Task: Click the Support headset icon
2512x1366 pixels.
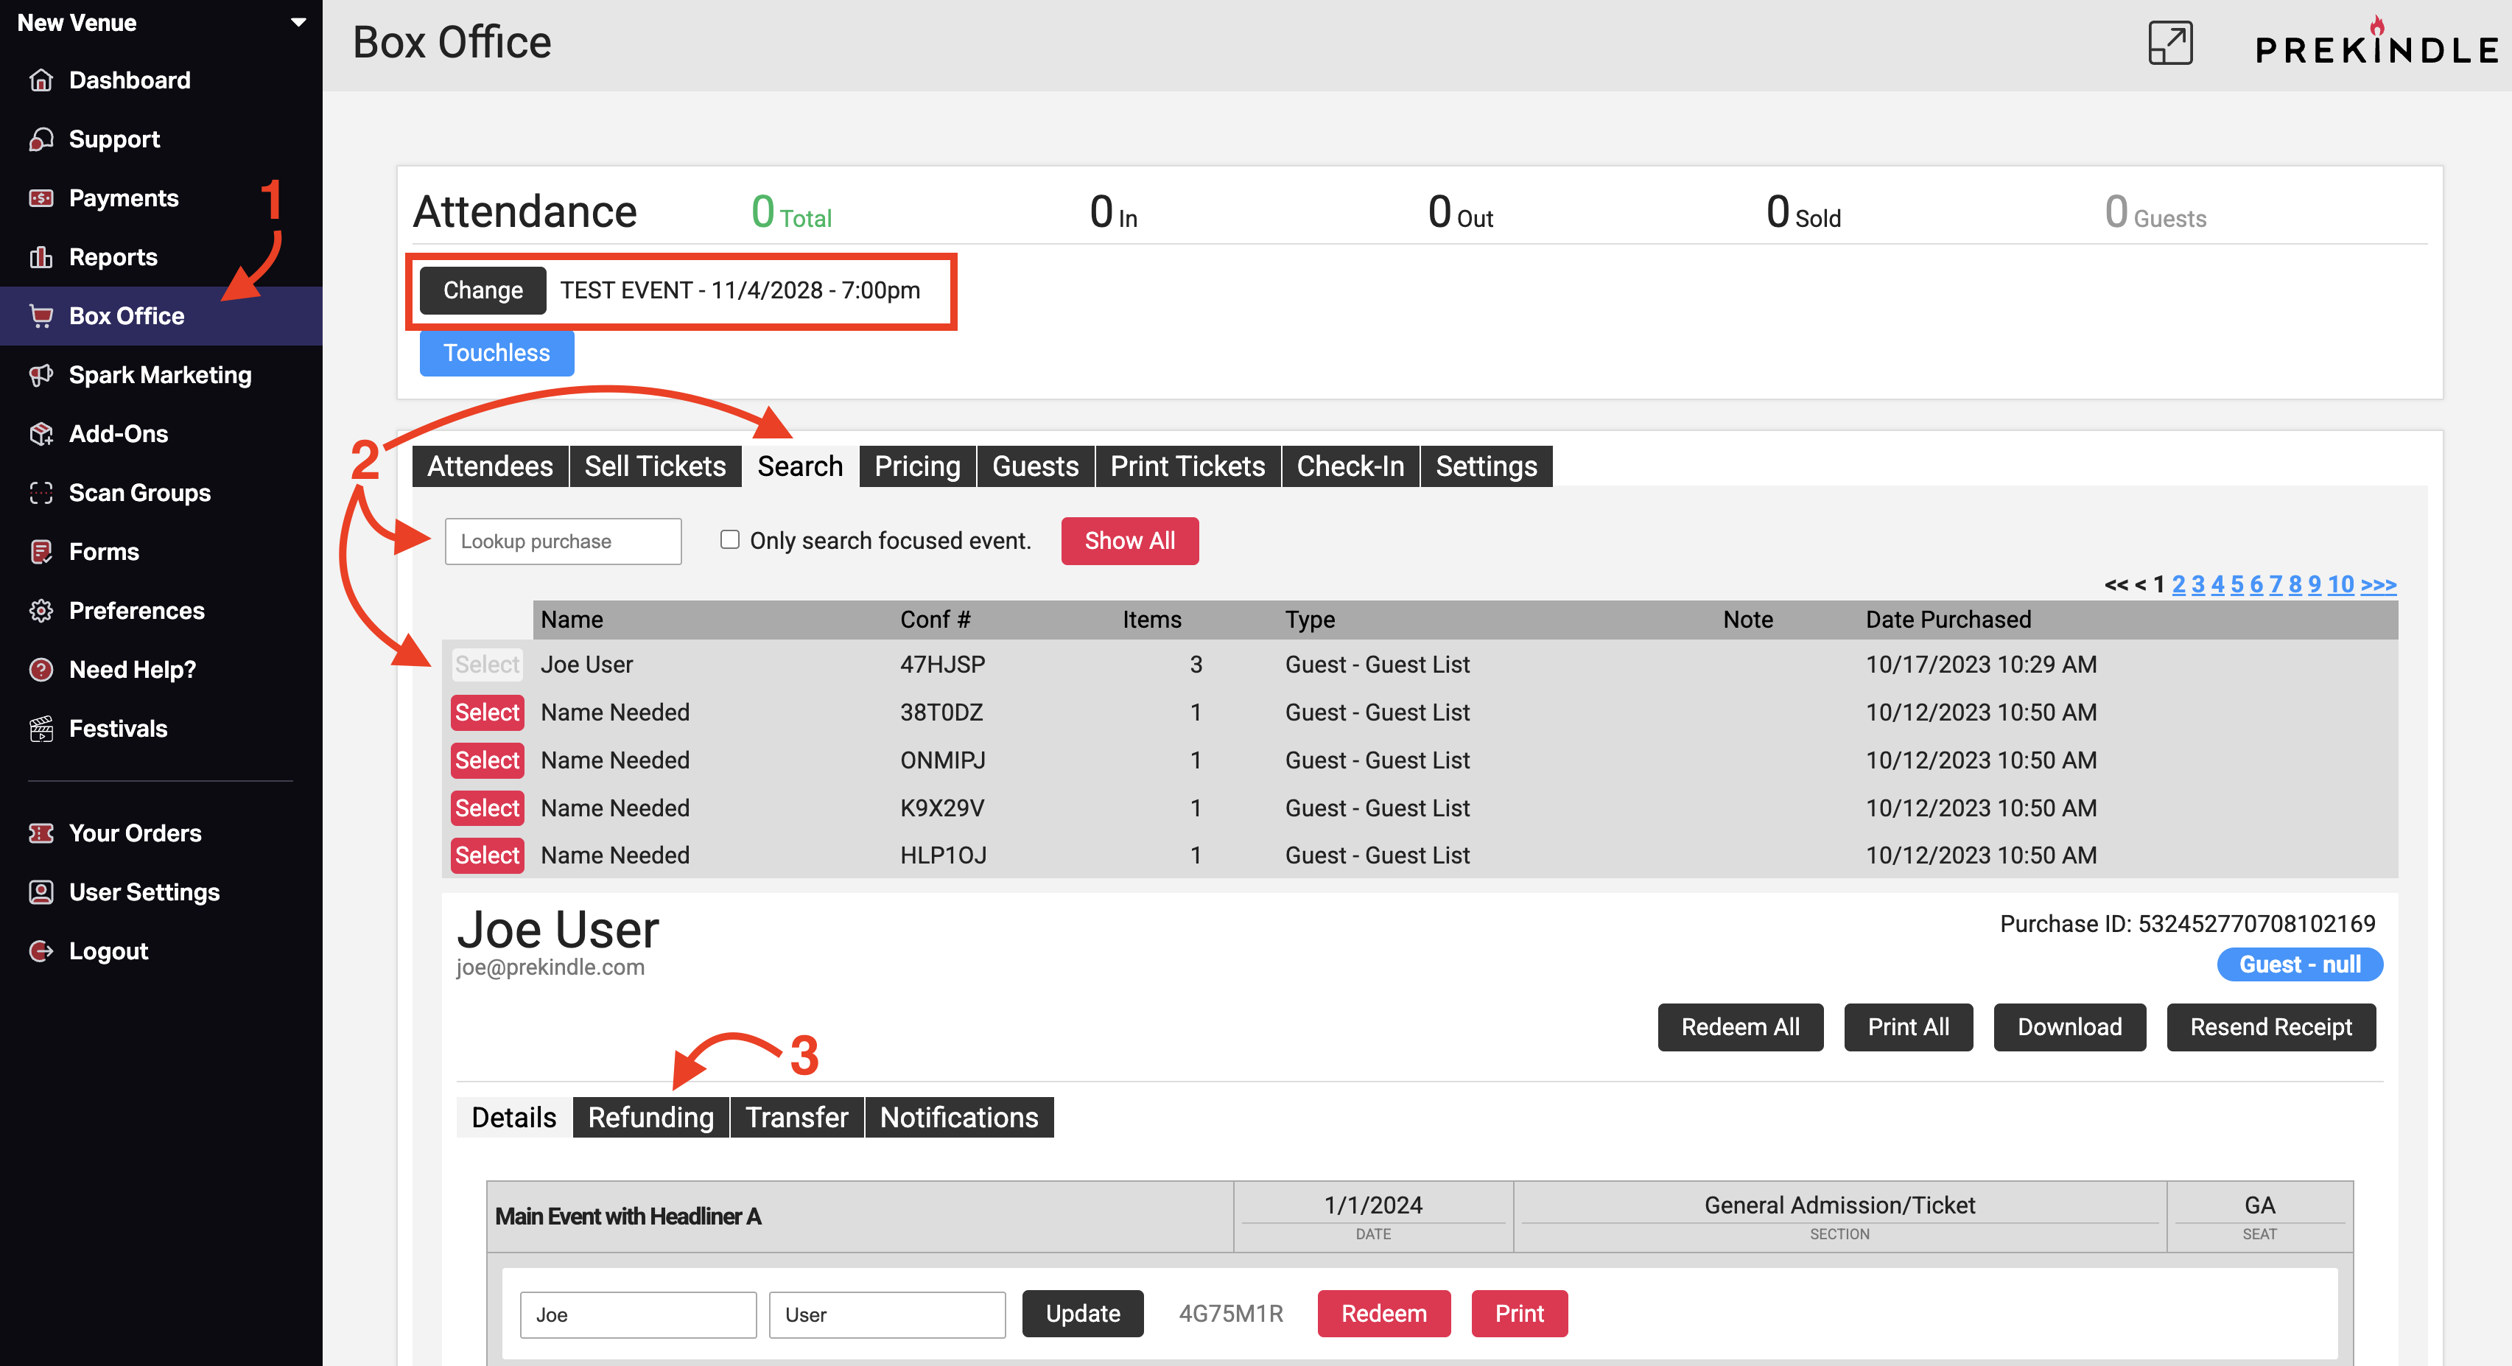Action: coord(41,139)
